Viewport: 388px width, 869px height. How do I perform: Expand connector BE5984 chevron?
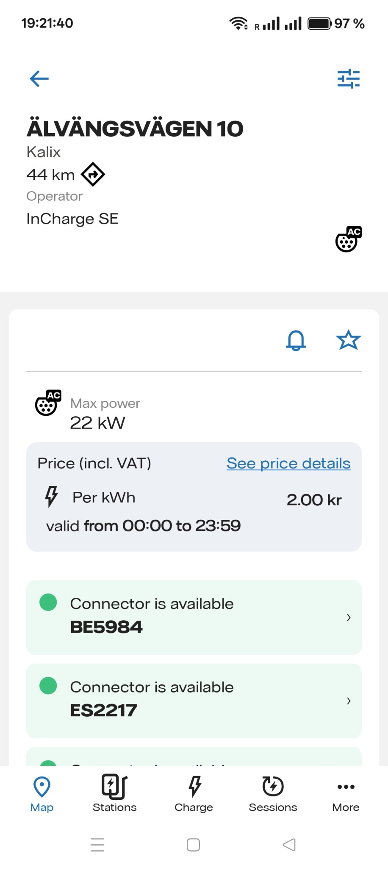point(349,617)
